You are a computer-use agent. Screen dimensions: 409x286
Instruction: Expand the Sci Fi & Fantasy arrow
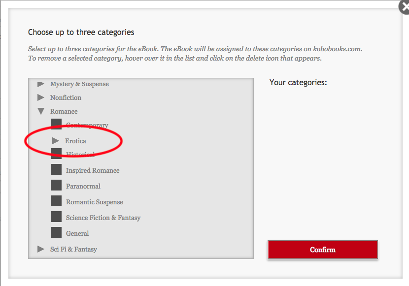(x=41, y=249)
